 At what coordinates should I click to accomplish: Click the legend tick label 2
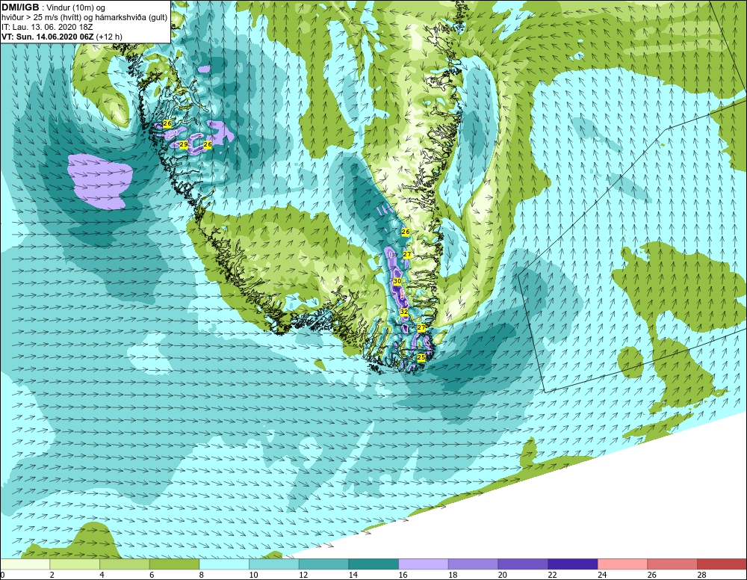pyautogui.click(x=52, y=576)
